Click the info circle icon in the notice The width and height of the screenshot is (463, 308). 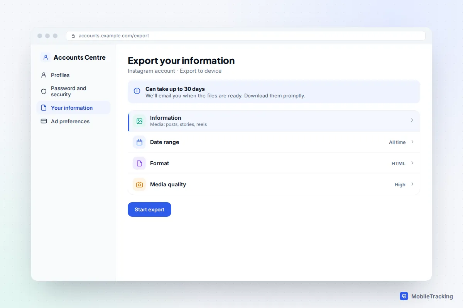137,91
